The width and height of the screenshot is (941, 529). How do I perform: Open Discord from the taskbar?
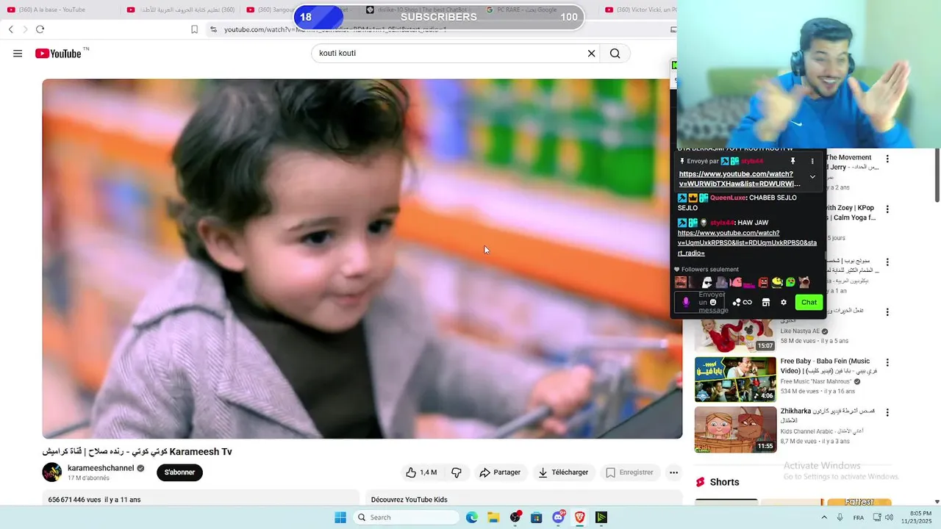559,517
